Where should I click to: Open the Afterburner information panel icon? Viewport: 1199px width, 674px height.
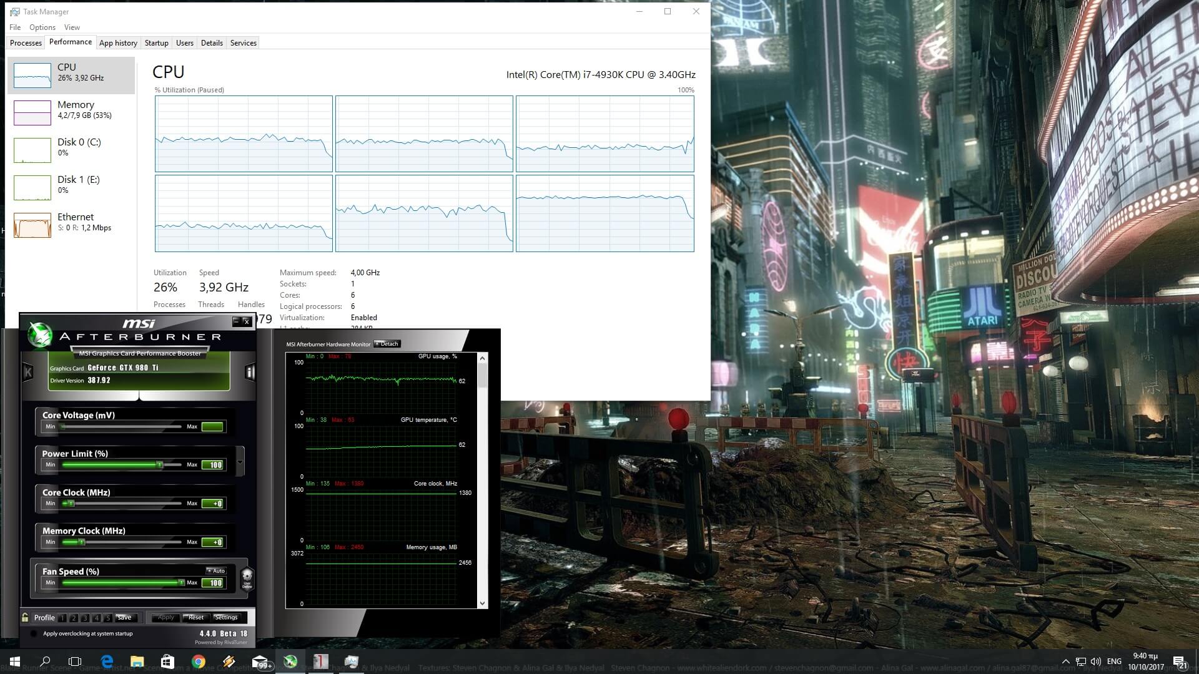250,373
